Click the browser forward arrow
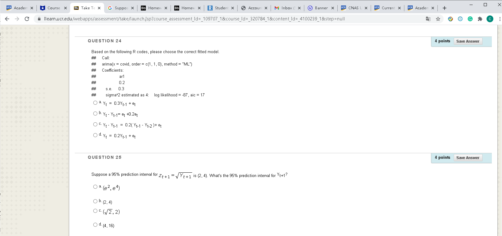 click(x=17, y=19)
